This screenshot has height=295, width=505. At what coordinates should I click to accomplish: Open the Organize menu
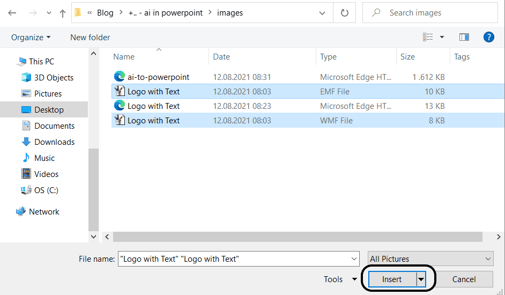tap(31, 38)
